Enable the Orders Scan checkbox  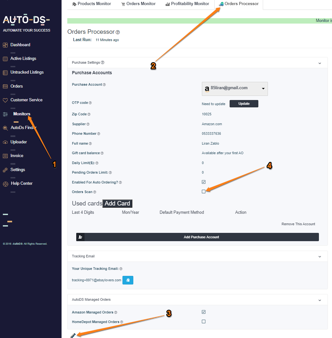click(x=203, y=191)
